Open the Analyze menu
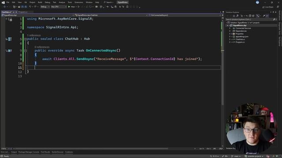 [62, 2]
